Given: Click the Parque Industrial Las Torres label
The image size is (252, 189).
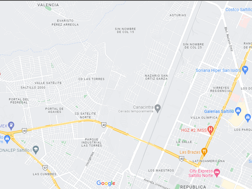Looking at the screenshot, I should pos(91,142).
